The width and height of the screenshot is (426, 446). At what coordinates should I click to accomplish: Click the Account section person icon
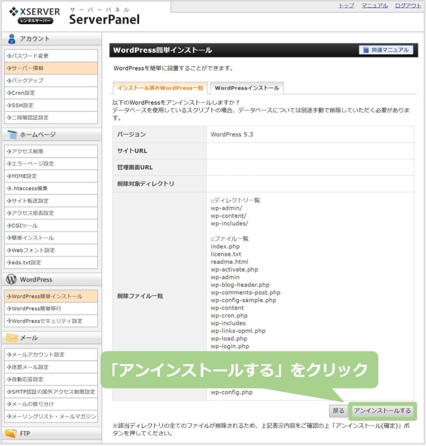pyautogui.click(x=12, y=39)
